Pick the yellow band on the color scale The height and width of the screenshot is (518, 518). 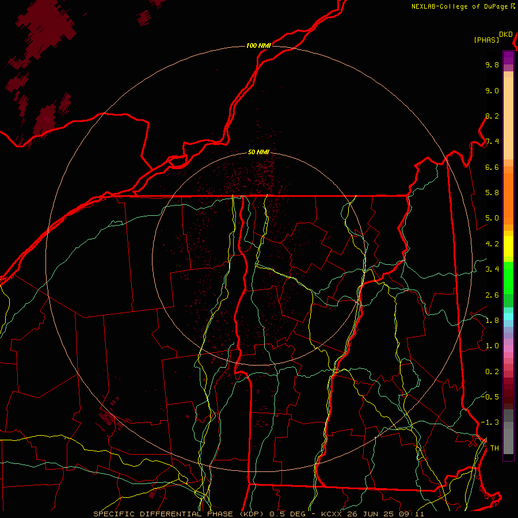pyautogui.click(x=508, y=246)
